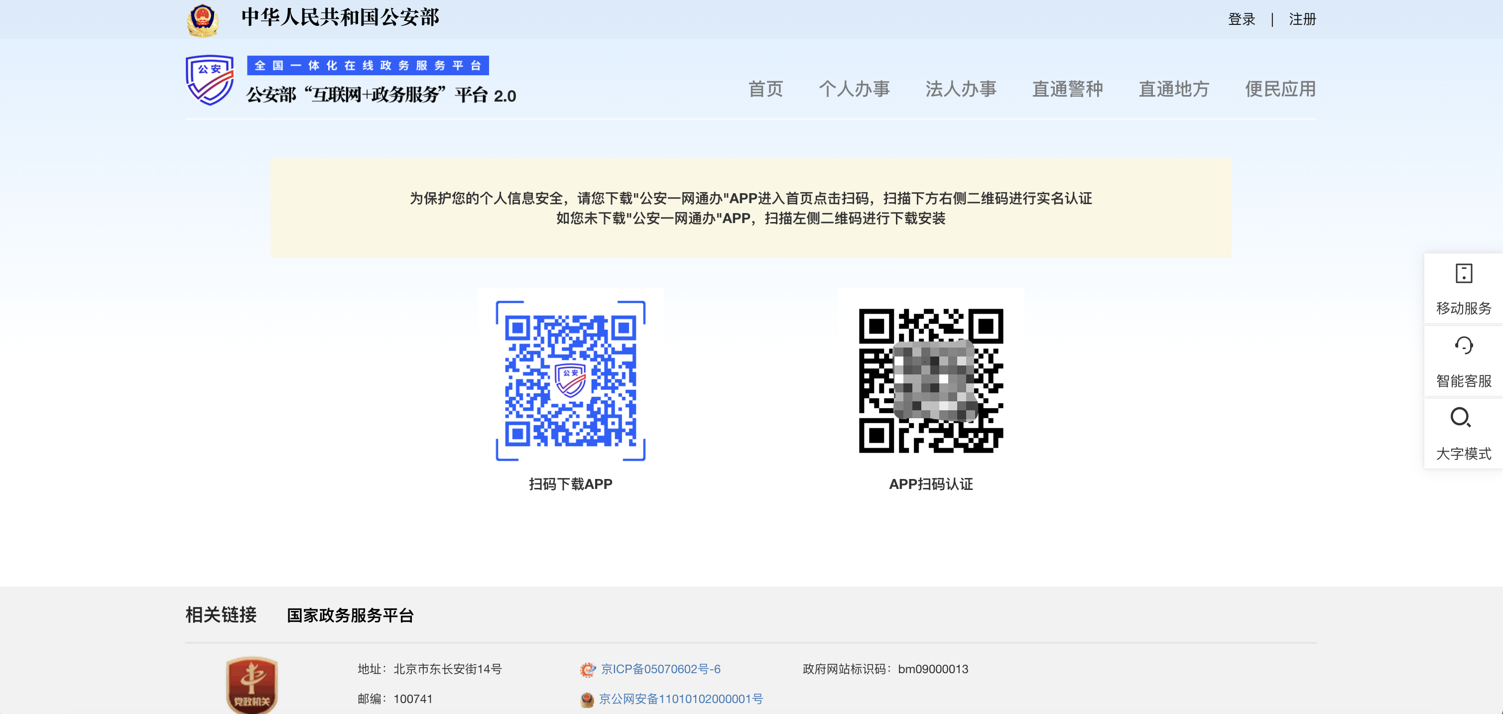Click the police badge icon beside 京公网安备
This screenshot has width=1503, height=714.
pyautogui.click(x=587, y=700)
